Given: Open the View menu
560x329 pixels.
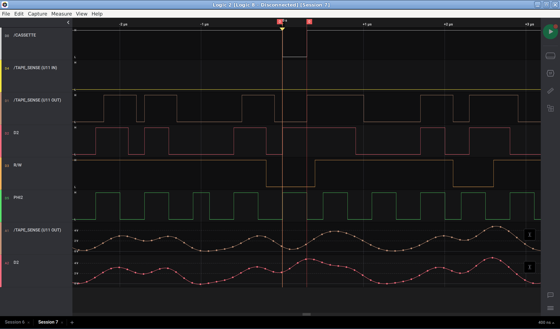Looking at the screenshot, I should click(x=82, y=14).
